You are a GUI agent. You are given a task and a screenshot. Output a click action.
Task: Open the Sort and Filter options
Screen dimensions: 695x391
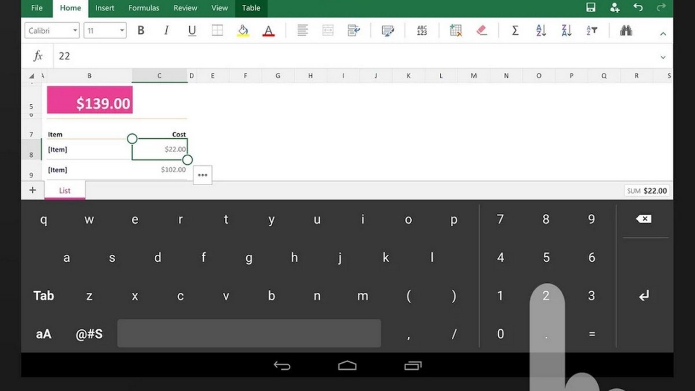[591, 30]
